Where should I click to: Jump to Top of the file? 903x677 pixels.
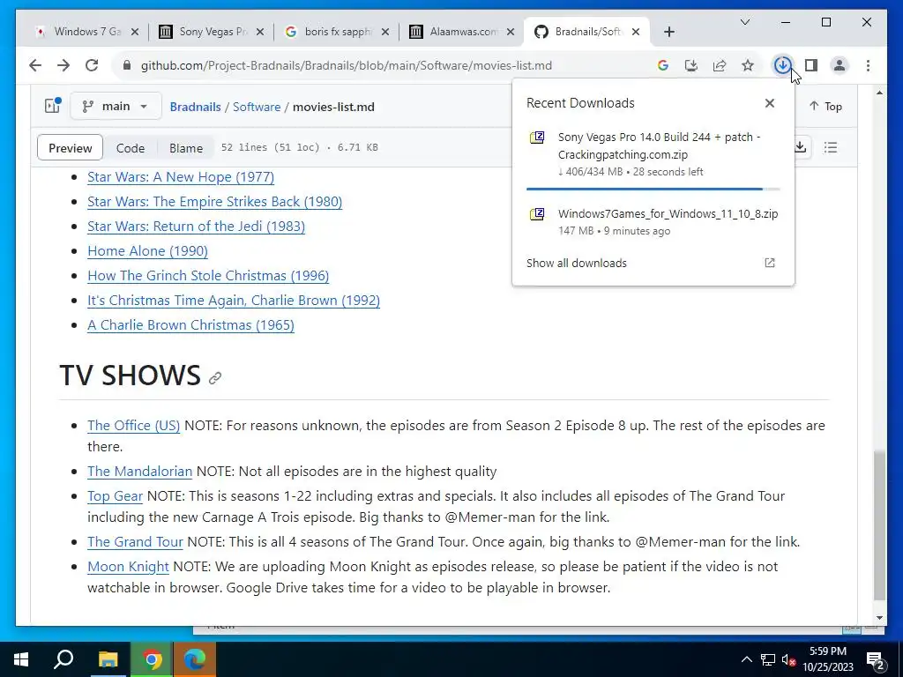tap(825, 107)
